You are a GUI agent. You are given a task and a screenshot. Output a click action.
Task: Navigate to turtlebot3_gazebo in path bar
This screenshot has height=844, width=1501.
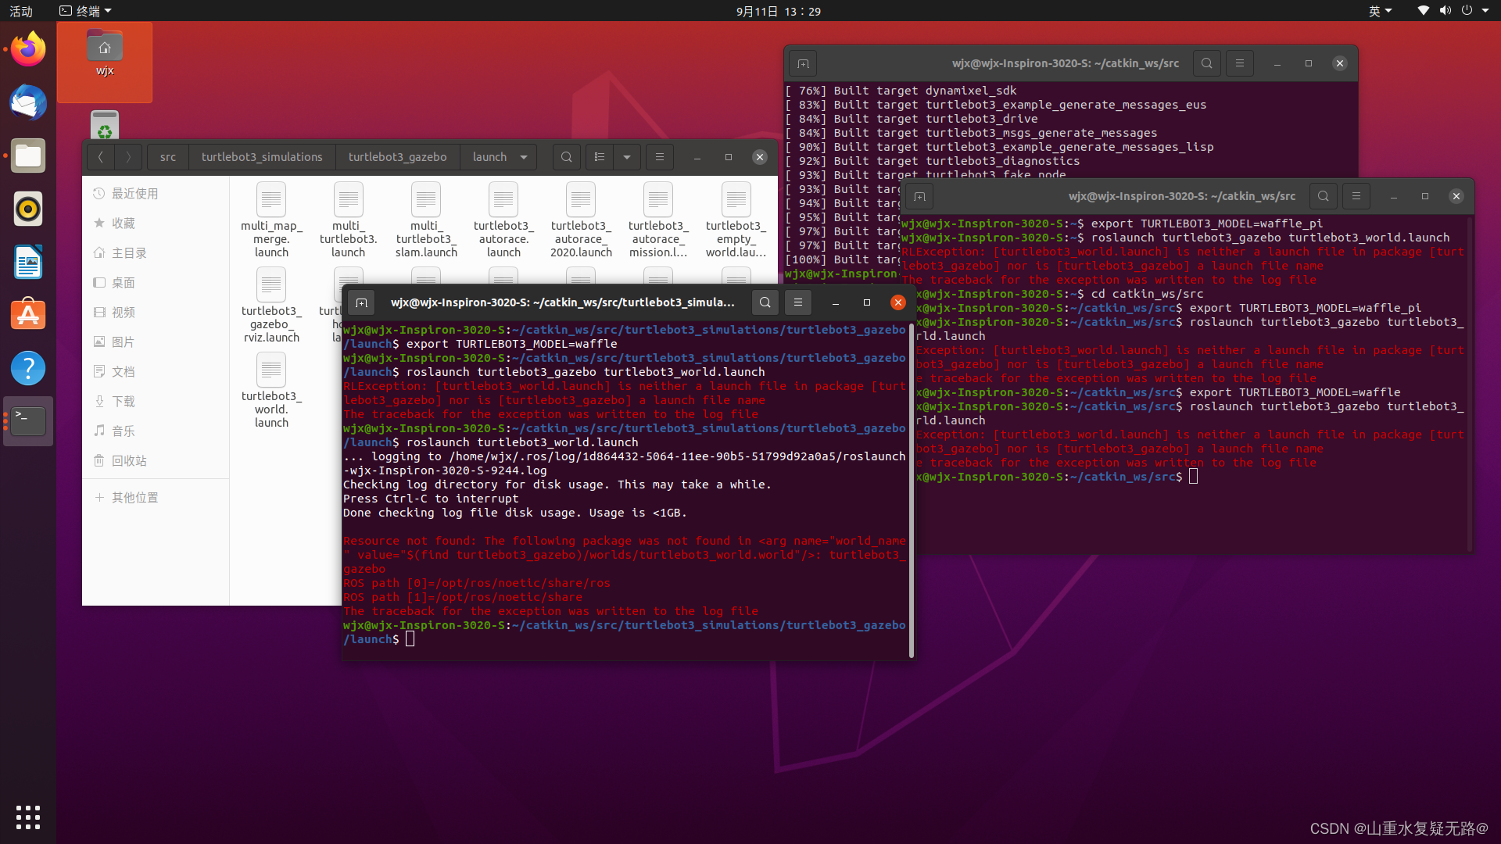click(398, 157)
